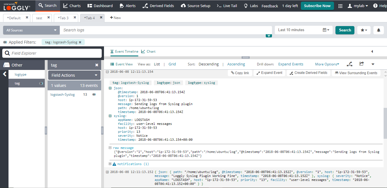The height and width of the screenshot is (188, 387).
Task: Close the tag field panel
Action: point(97,65)
